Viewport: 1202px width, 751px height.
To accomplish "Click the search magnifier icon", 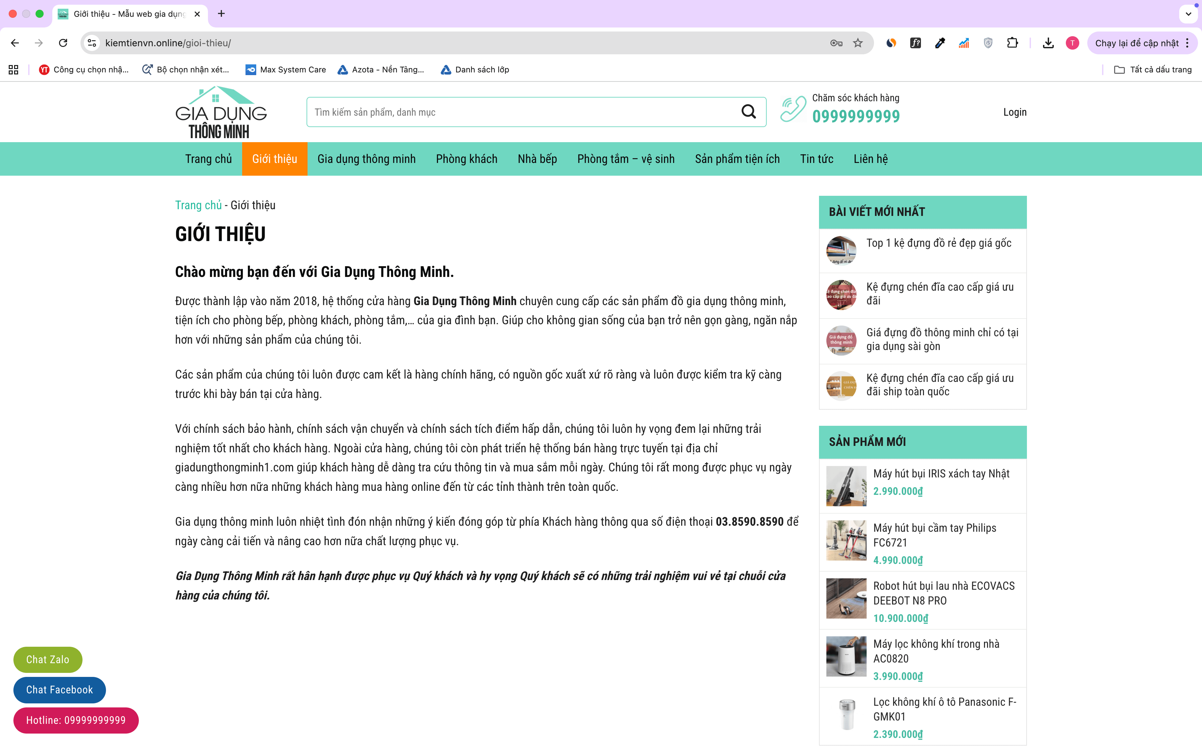I will [748, 112].
